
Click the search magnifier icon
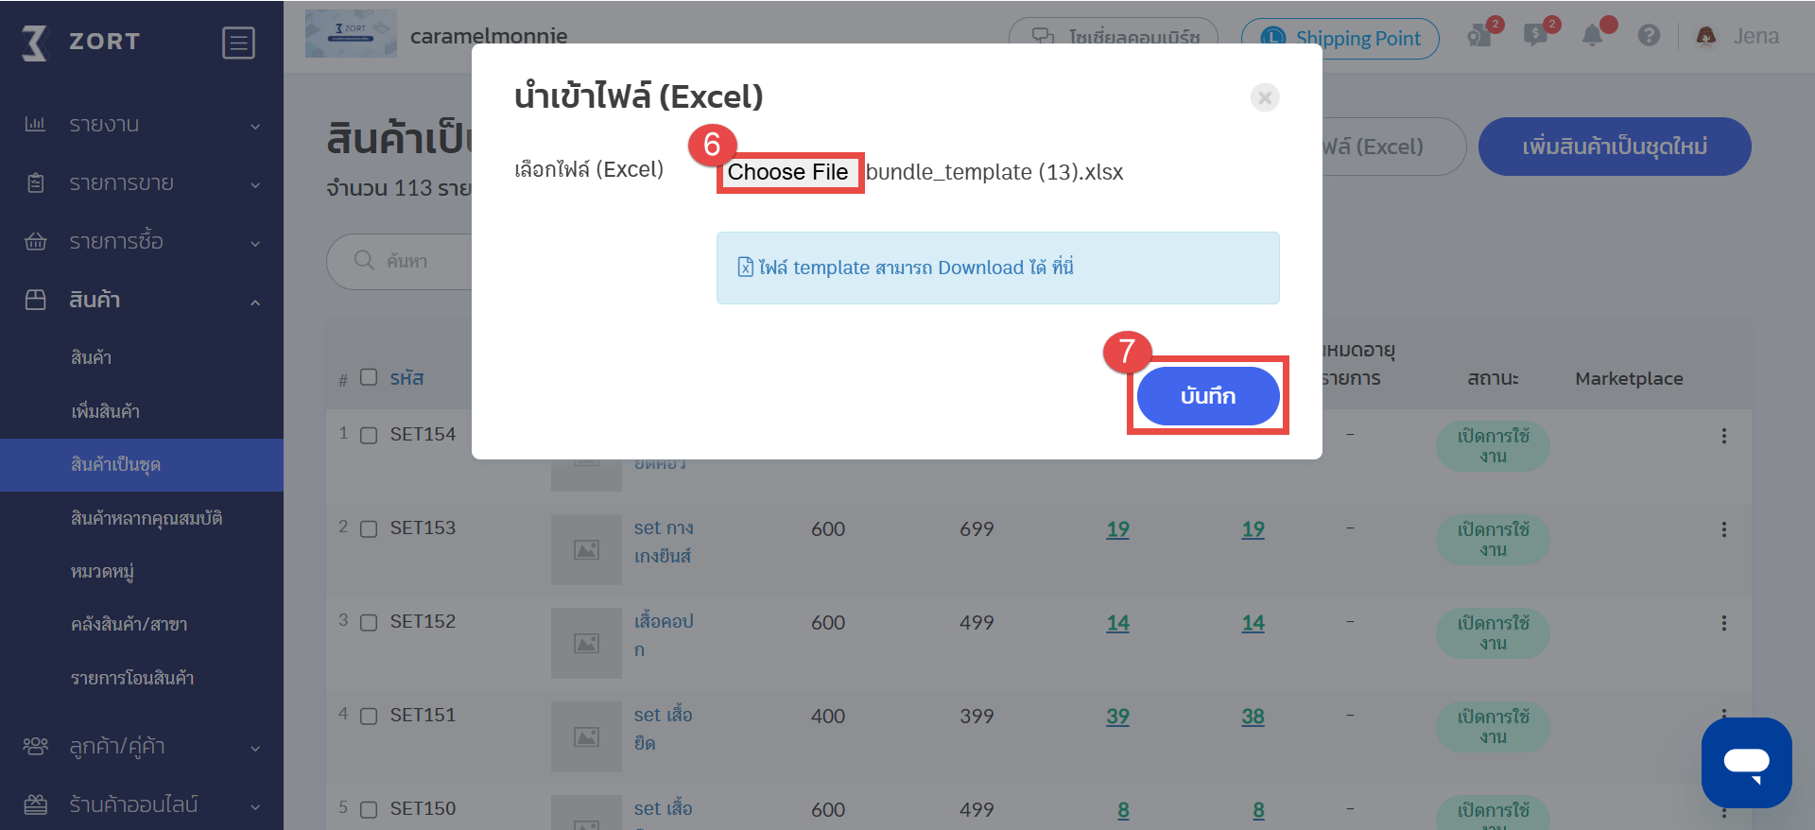pyautogui.click(x=364, y=260)
